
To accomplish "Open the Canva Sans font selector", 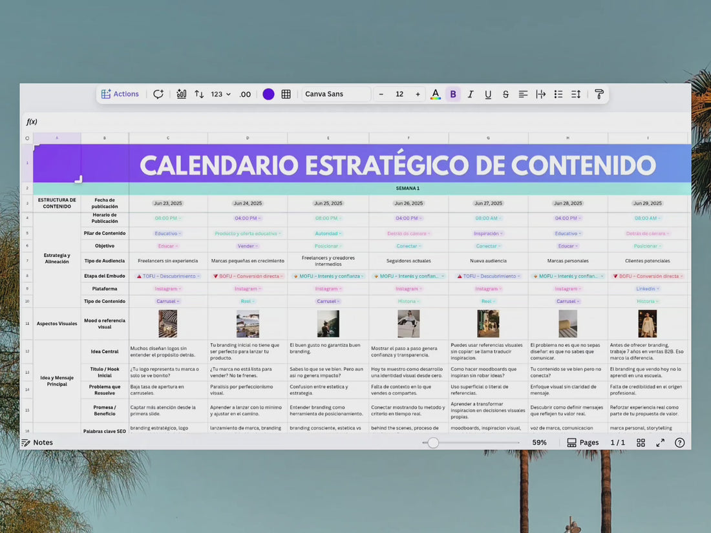I will click(335, 94).
